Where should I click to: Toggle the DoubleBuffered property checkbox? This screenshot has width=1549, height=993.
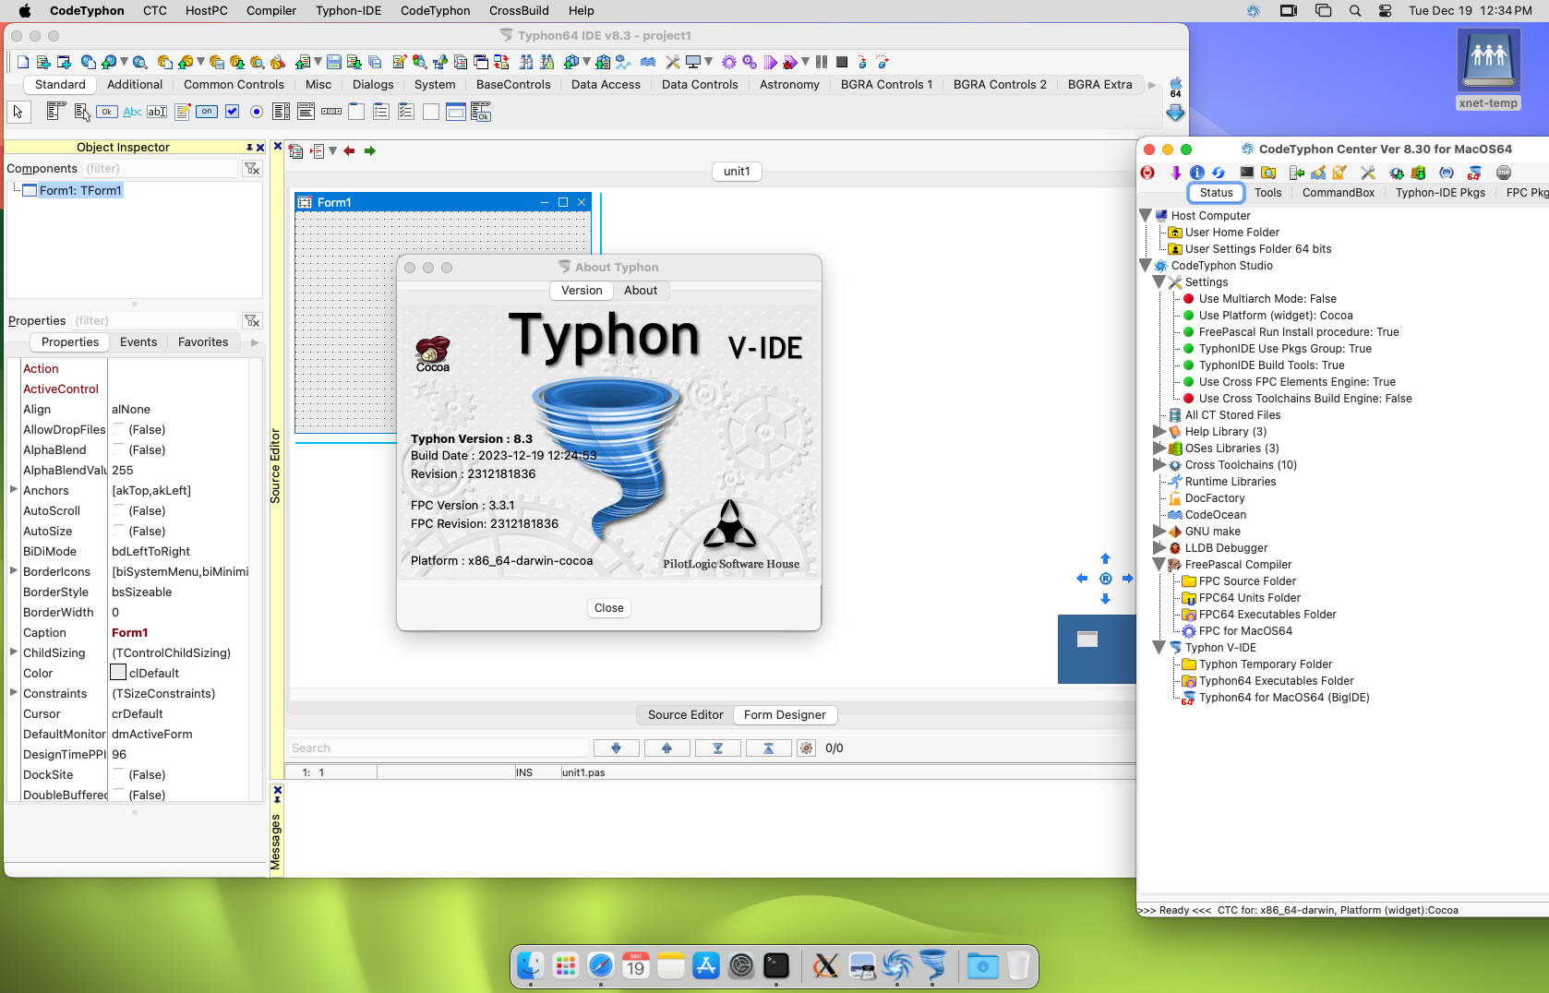click(118, 796)
